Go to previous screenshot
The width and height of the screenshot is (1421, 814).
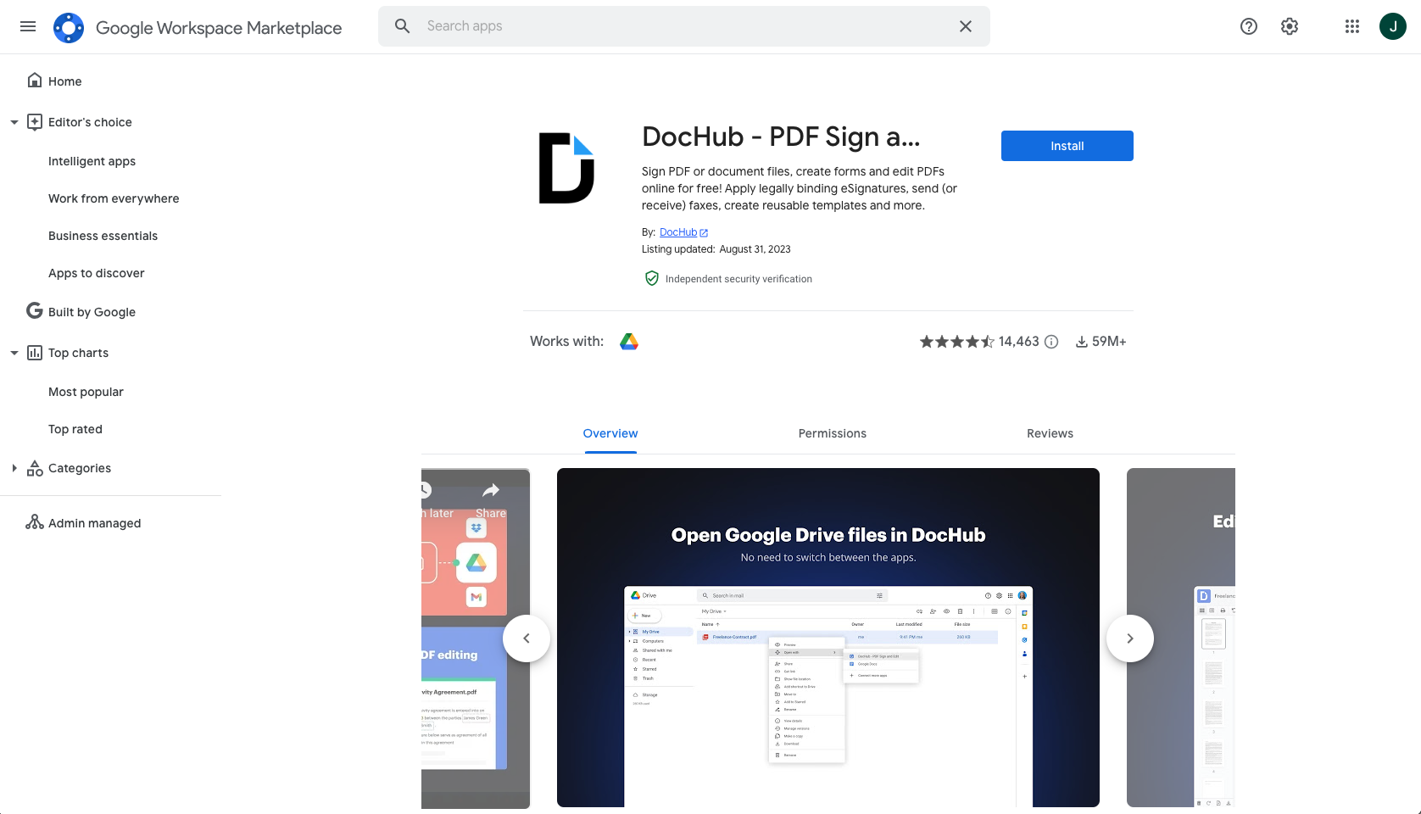(527, 638)
